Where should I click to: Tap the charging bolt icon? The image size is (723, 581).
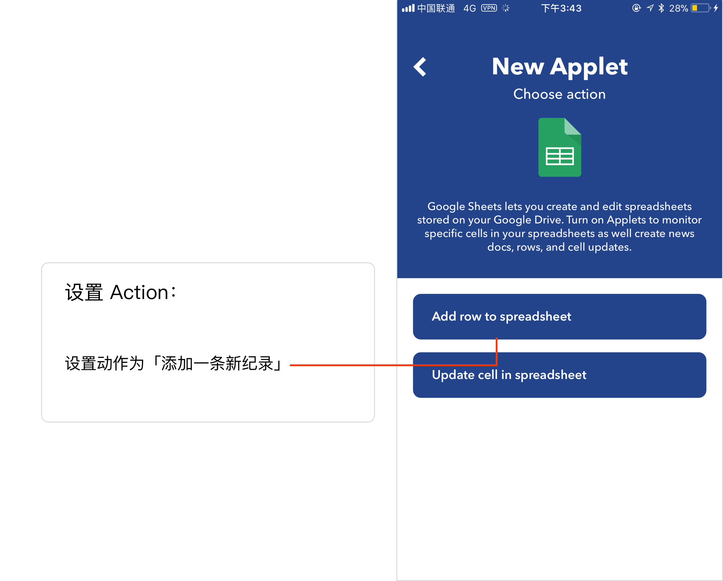[716, 8]
